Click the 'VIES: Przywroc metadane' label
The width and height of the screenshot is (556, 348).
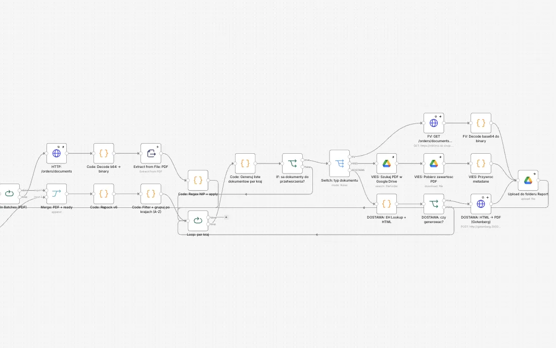[481, 179]
